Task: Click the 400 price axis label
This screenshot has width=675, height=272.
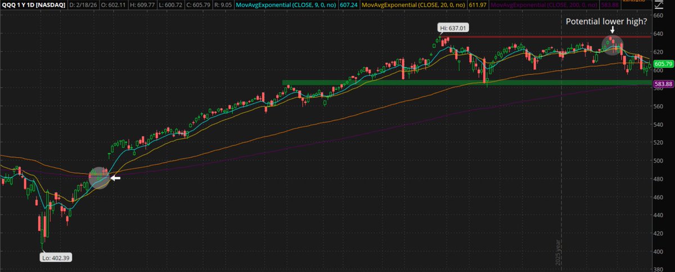Action: click(x=658, y=252)
